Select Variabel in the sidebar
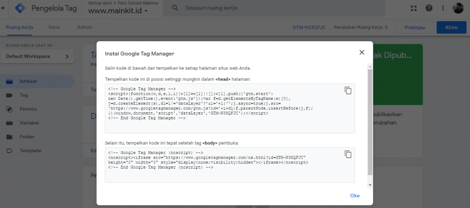 pos(29,123)
